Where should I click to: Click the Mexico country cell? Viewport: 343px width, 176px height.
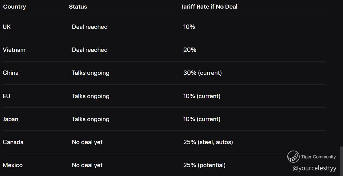(13, 165)
